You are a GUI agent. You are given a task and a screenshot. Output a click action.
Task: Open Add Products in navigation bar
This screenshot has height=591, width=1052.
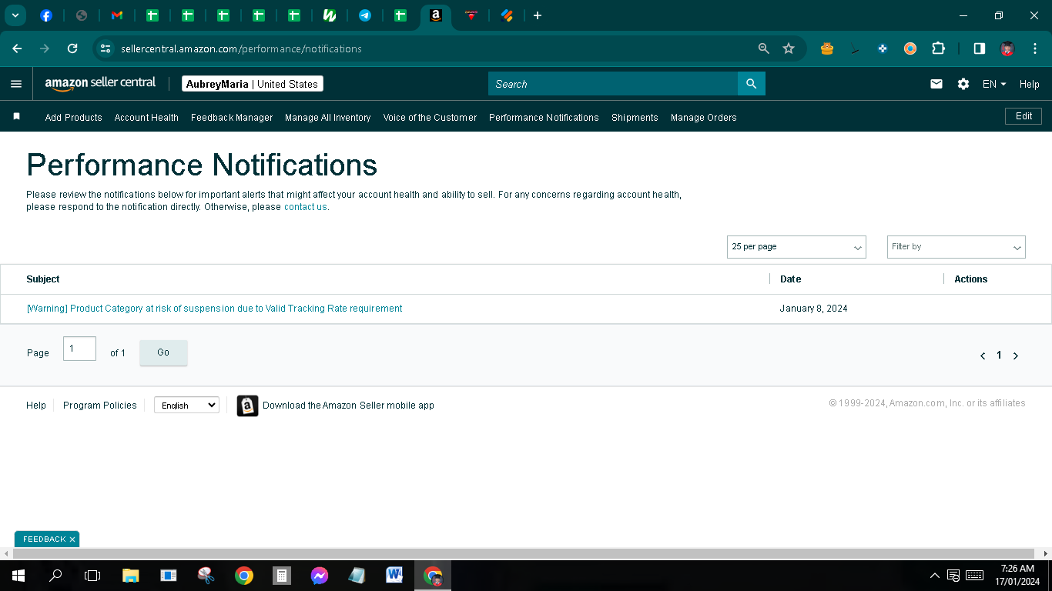[74, 118]
